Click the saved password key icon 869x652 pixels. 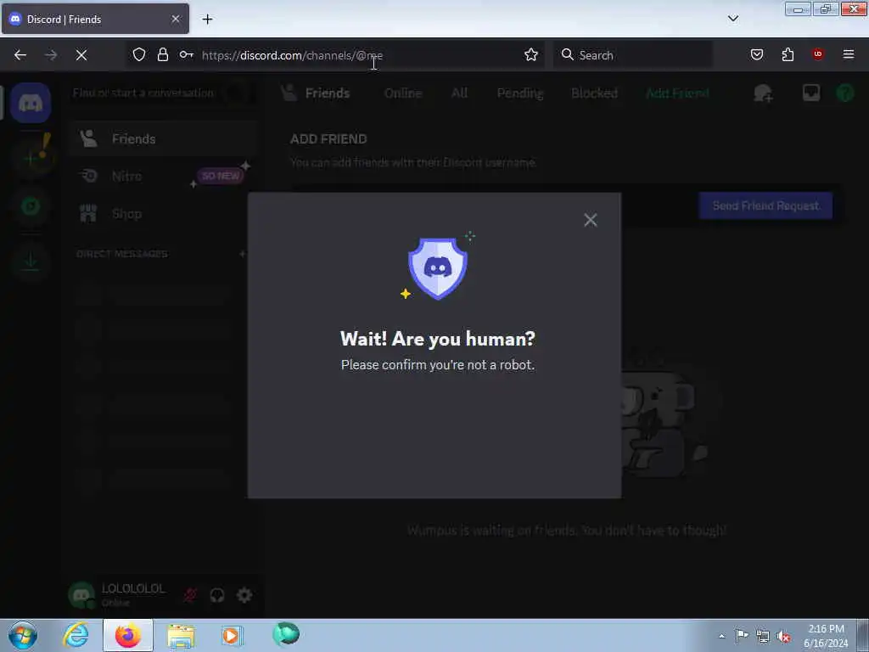(x=186, y=54)
